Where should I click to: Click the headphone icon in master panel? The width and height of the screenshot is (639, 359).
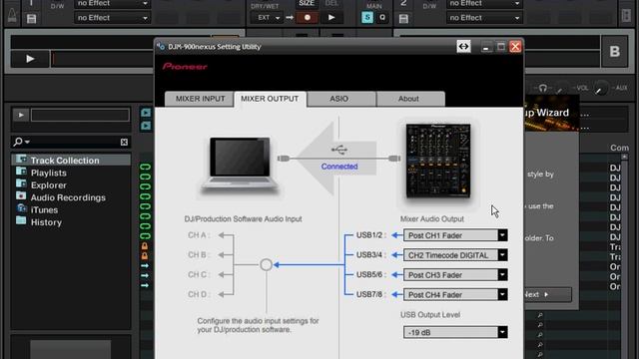[543, 88]
